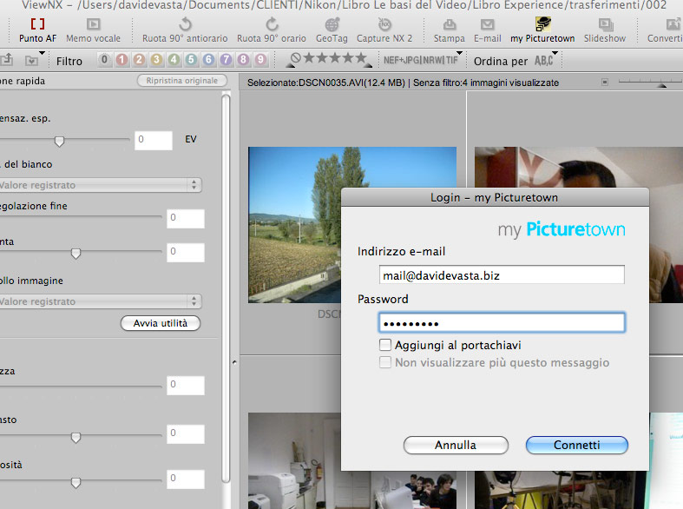Open the controllo immagine Valore registrato dropdown
Image resolution: width=683 pixels, height=509 pixels.
[100, 301]
